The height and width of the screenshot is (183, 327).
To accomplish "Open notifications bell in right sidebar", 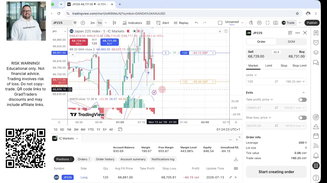I will click(316, 156).
